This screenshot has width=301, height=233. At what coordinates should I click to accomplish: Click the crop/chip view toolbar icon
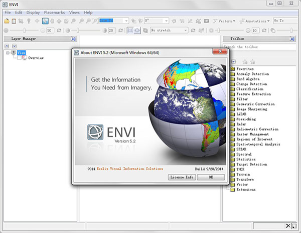(21, 21)
